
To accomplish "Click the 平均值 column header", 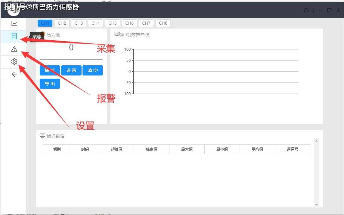I will click(257, 149).
